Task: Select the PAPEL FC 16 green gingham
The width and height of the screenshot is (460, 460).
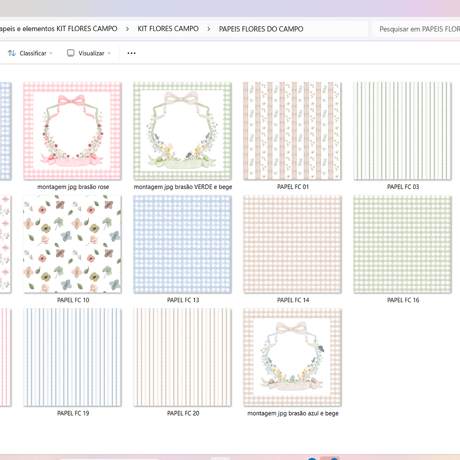Action: point(402,244)
